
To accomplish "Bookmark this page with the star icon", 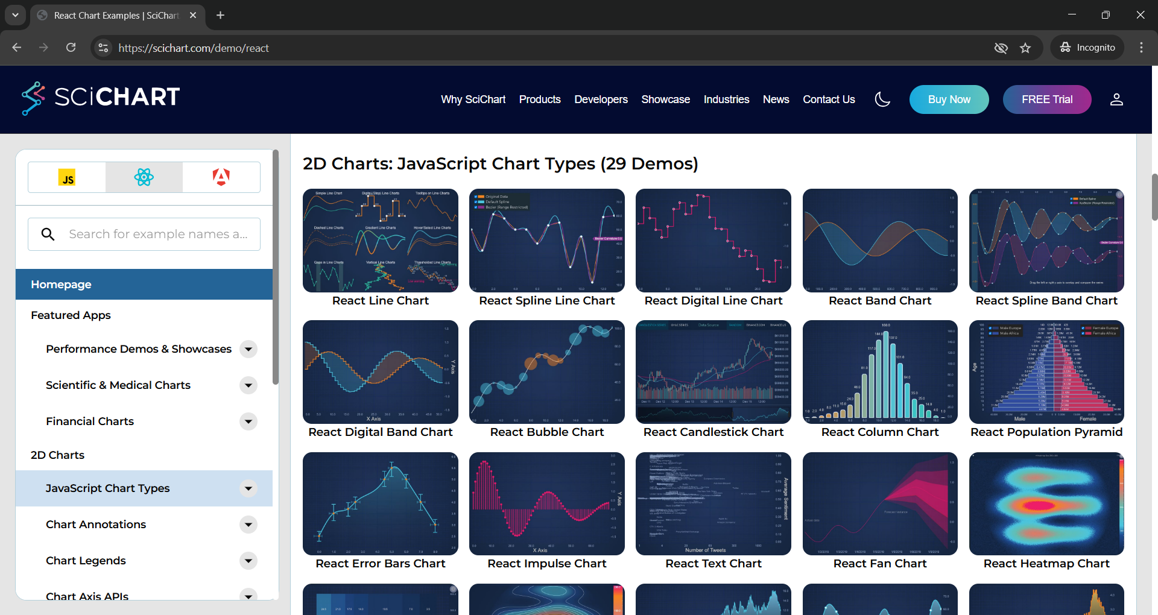I will [1025, 48].
